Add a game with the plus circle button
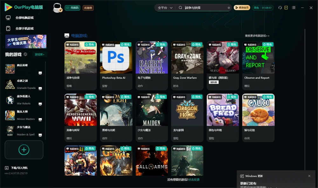This screenshot has width=318, height=188. point(24,150)
